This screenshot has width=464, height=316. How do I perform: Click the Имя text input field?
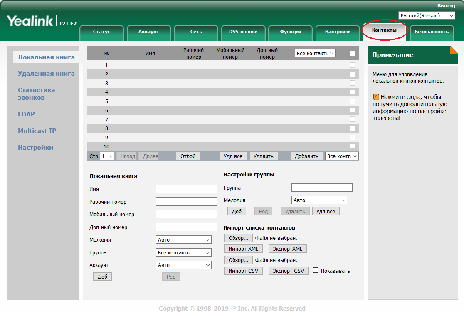[186, 189]
